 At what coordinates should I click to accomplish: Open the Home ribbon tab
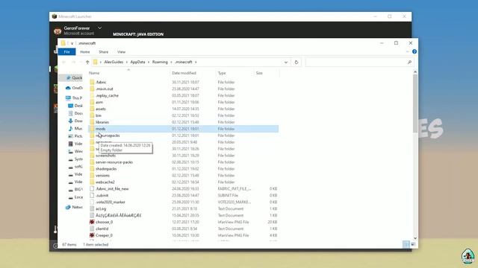click(84, 52)
